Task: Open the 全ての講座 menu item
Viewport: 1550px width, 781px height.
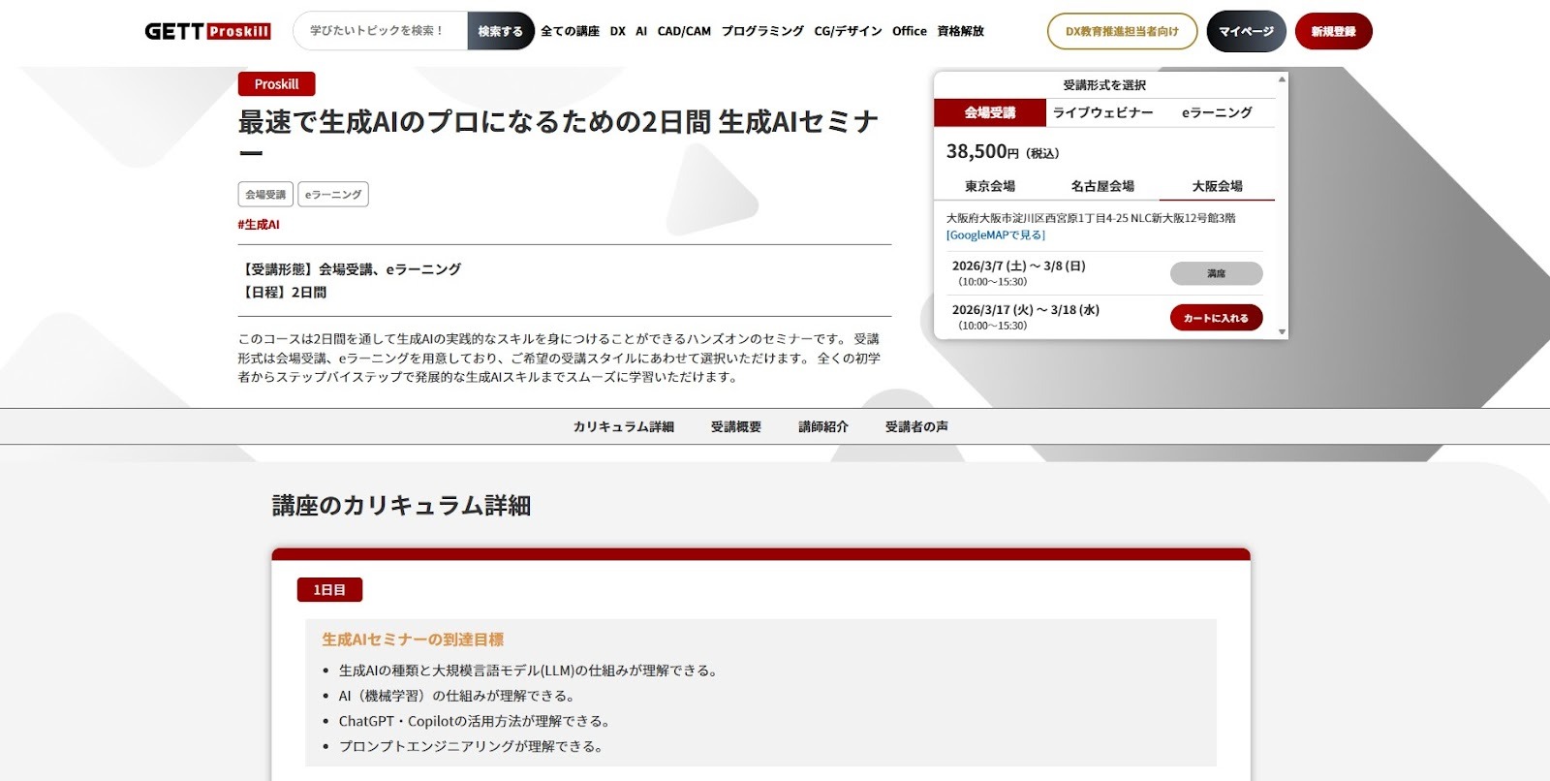Action: [x=570, y=31]
